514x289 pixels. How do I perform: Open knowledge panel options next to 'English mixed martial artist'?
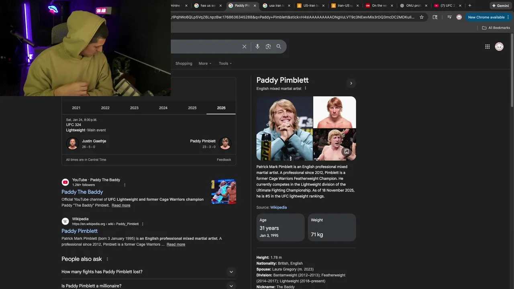coord(305,88)
